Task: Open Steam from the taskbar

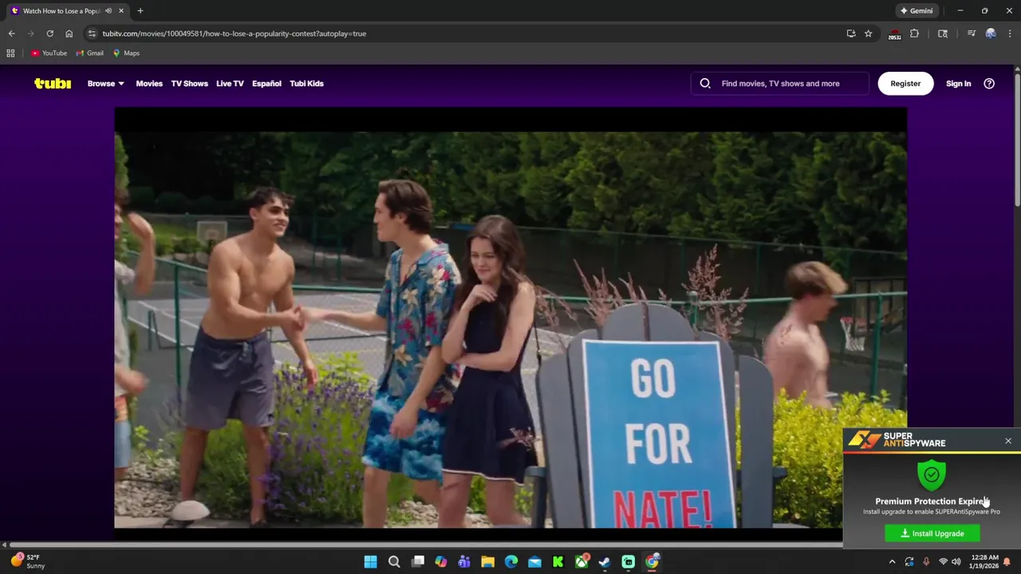Action: pos(605,562)
